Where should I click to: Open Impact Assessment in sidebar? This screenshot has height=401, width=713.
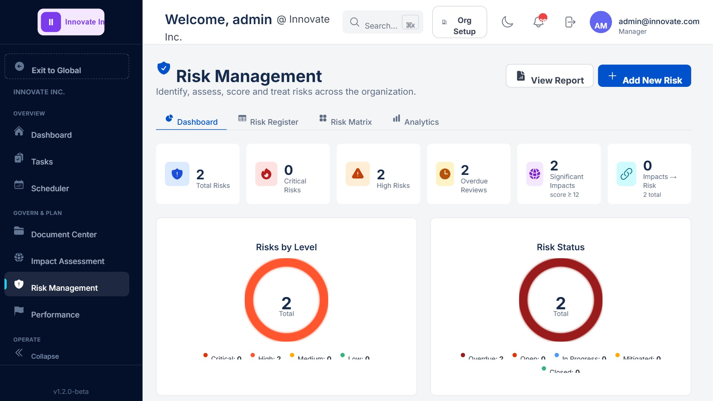tap(67, 257)
